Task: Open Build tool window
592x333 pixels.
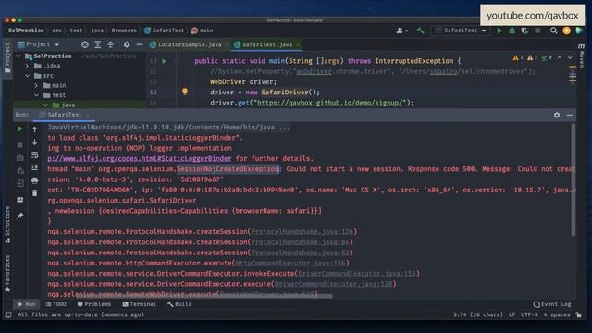Action: click(x=179, y=304)
